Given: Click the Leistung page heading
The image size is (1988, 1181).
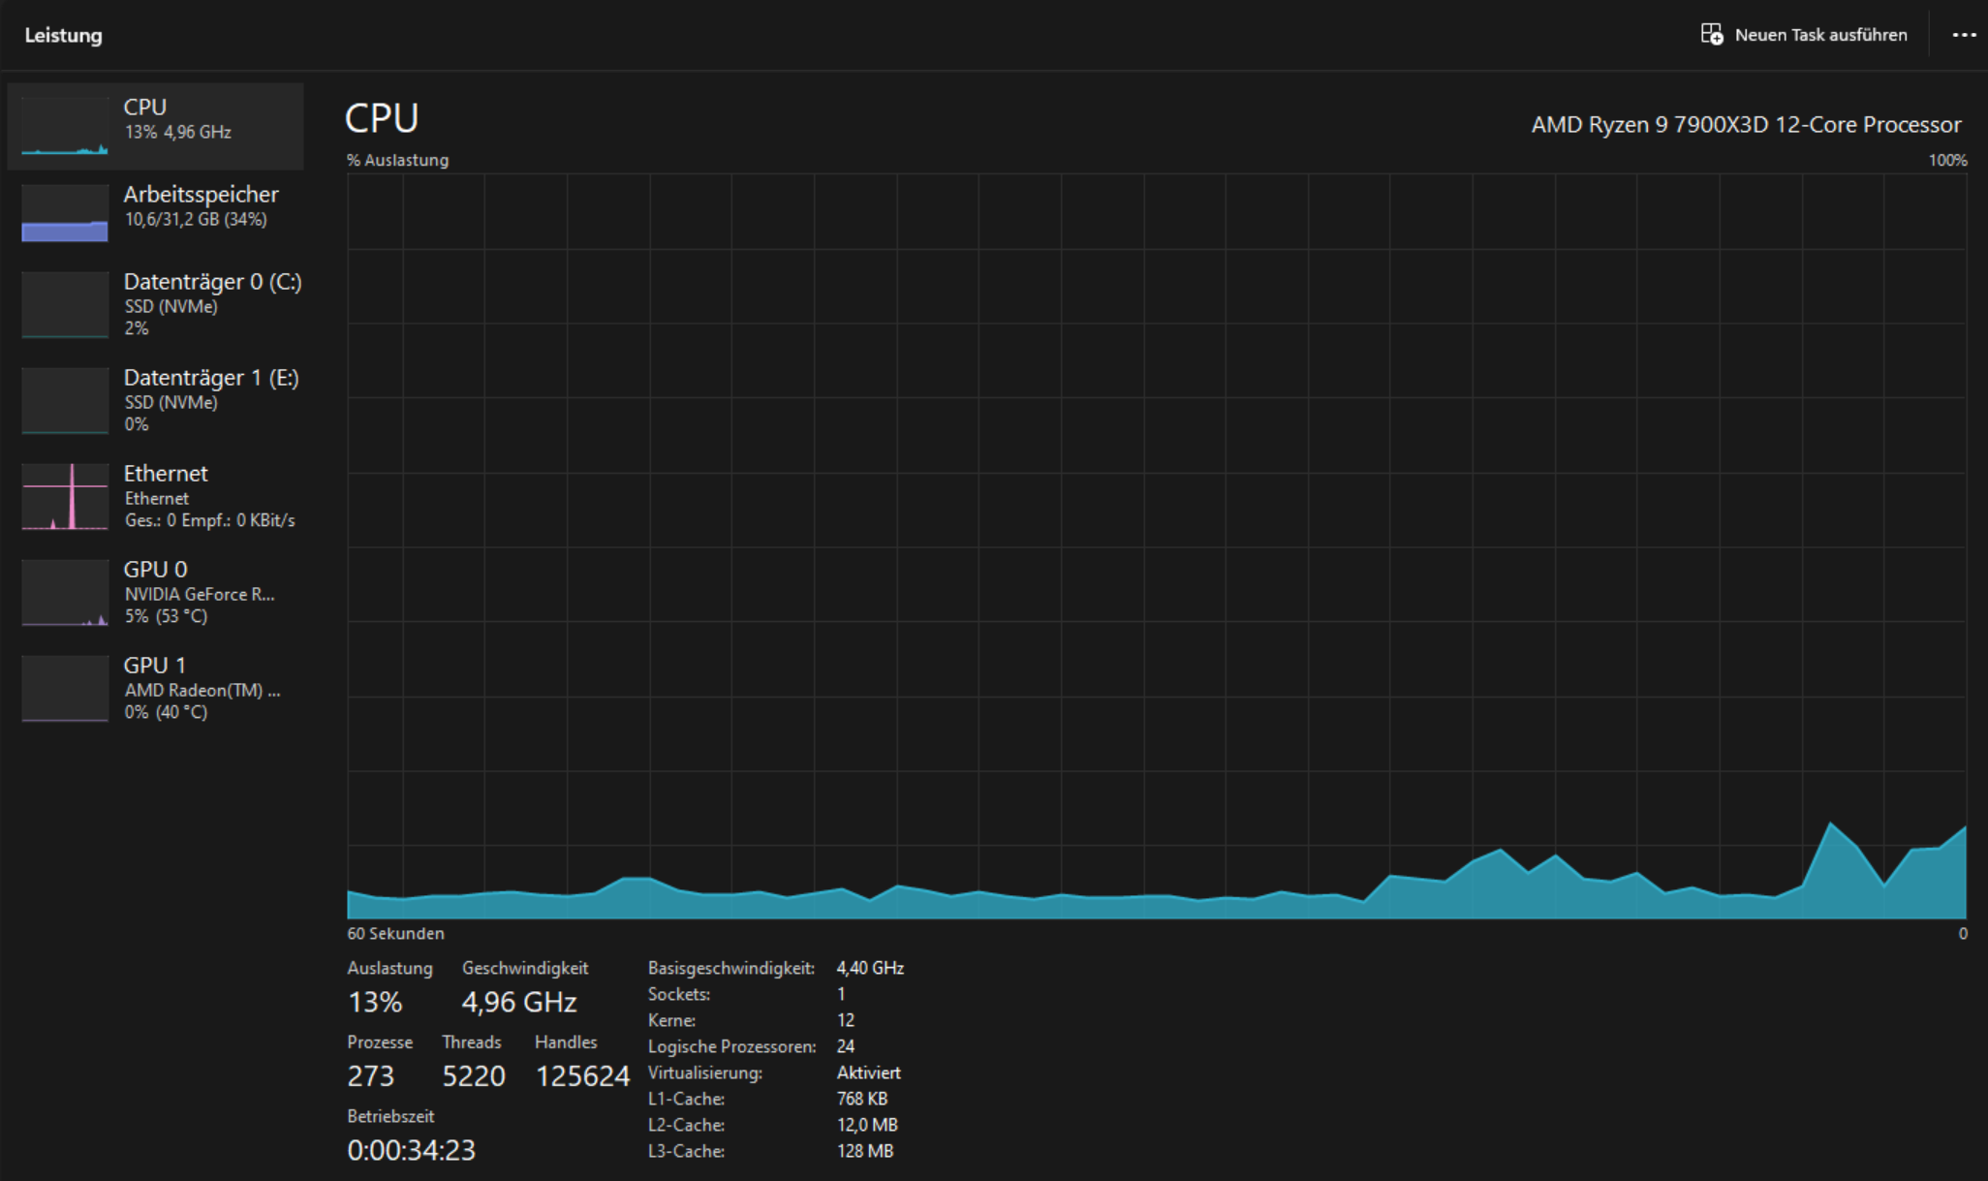Looking at the screenshot, I should tap(63, 36).
